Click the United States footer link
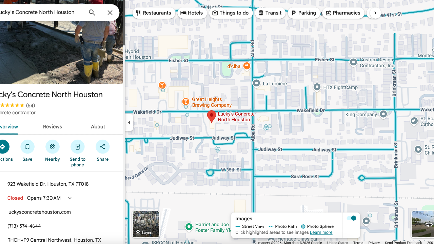Screen dimensions: 434x244 point(338,242)
